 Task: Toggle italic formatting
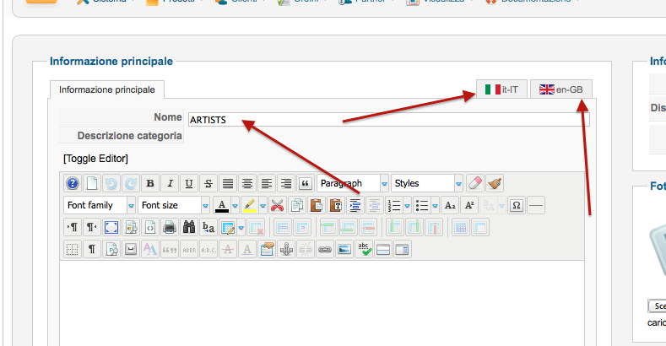tap(170, 183)
